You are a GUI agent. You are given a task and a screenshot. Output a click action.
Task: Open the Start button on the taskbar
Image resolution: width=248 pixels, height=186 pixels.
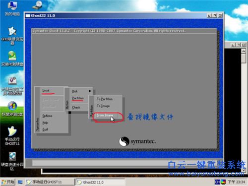(8, 182)
